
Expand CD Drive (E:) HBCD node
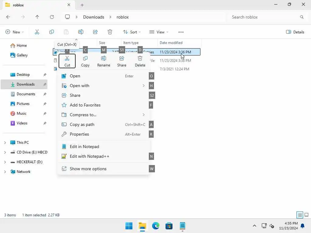click(x=5, y=152)
